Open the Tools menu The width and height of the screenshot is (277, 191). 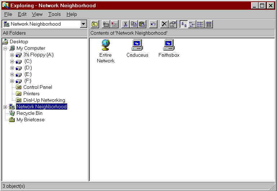[x=54, y=14]
